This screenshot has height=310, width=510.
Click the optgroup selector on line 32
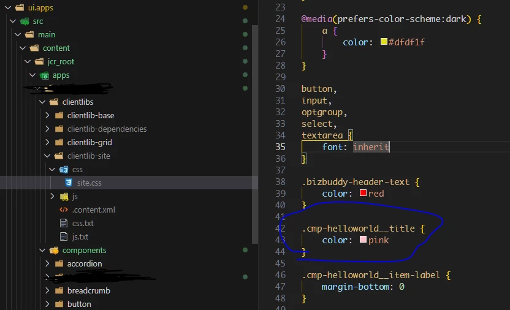322,112
